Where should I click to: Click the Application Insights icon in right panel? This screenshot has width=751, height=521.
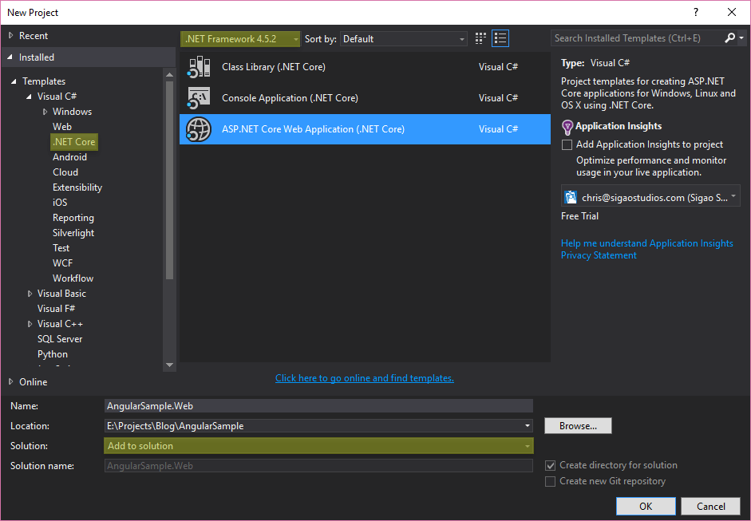coord(566,126)
